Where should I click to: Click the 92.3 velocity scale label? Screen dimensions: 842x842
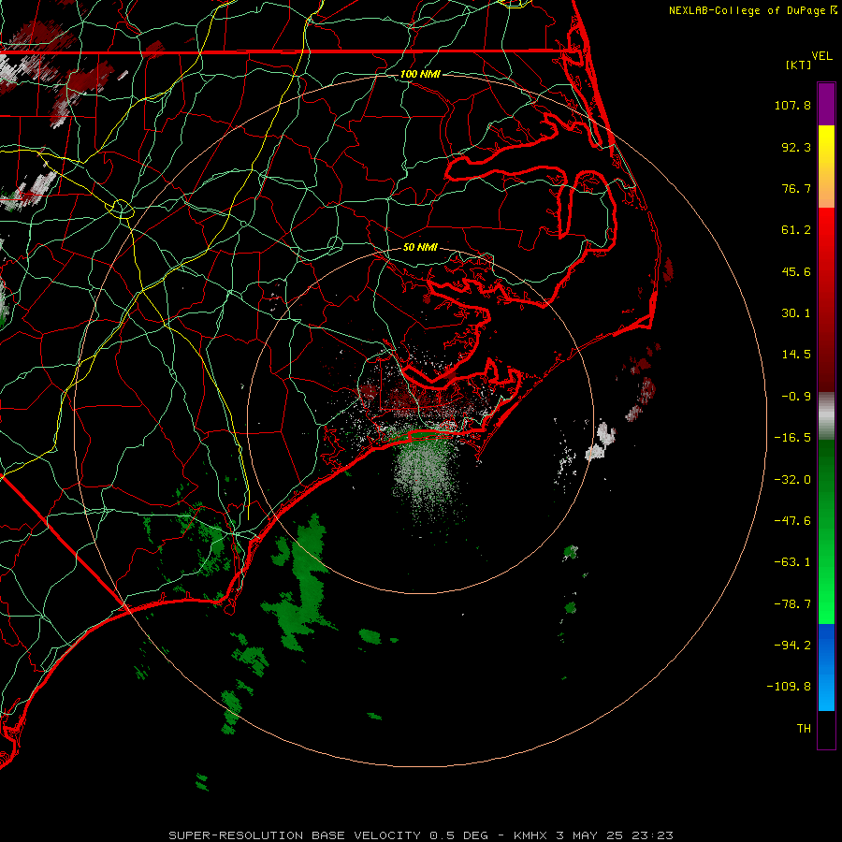tap(796, 147)
